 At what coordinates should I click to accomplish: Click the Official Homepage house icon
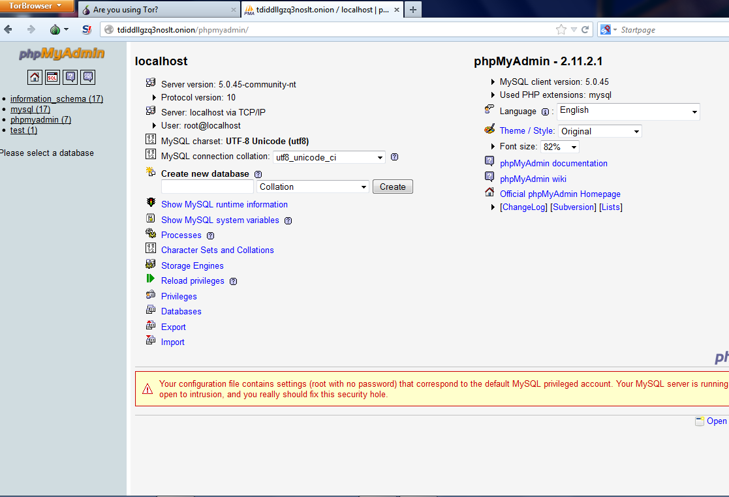[x=489, y=192]
